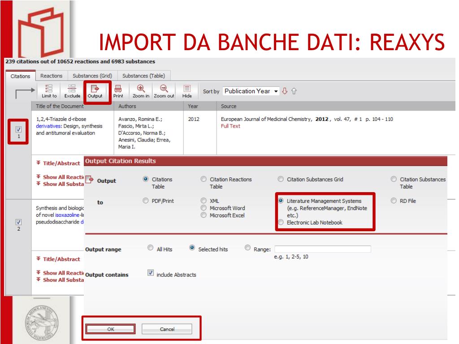This screenshot has height=344, width=459.
Task: Choose Microsoft Excel as output format
Action: click(x=204, y=215)
